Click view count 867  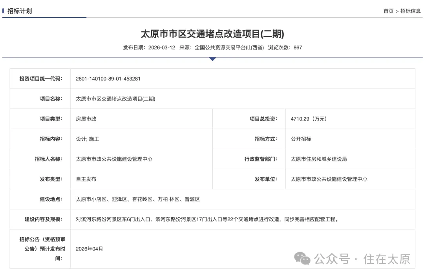pos(298,48)
